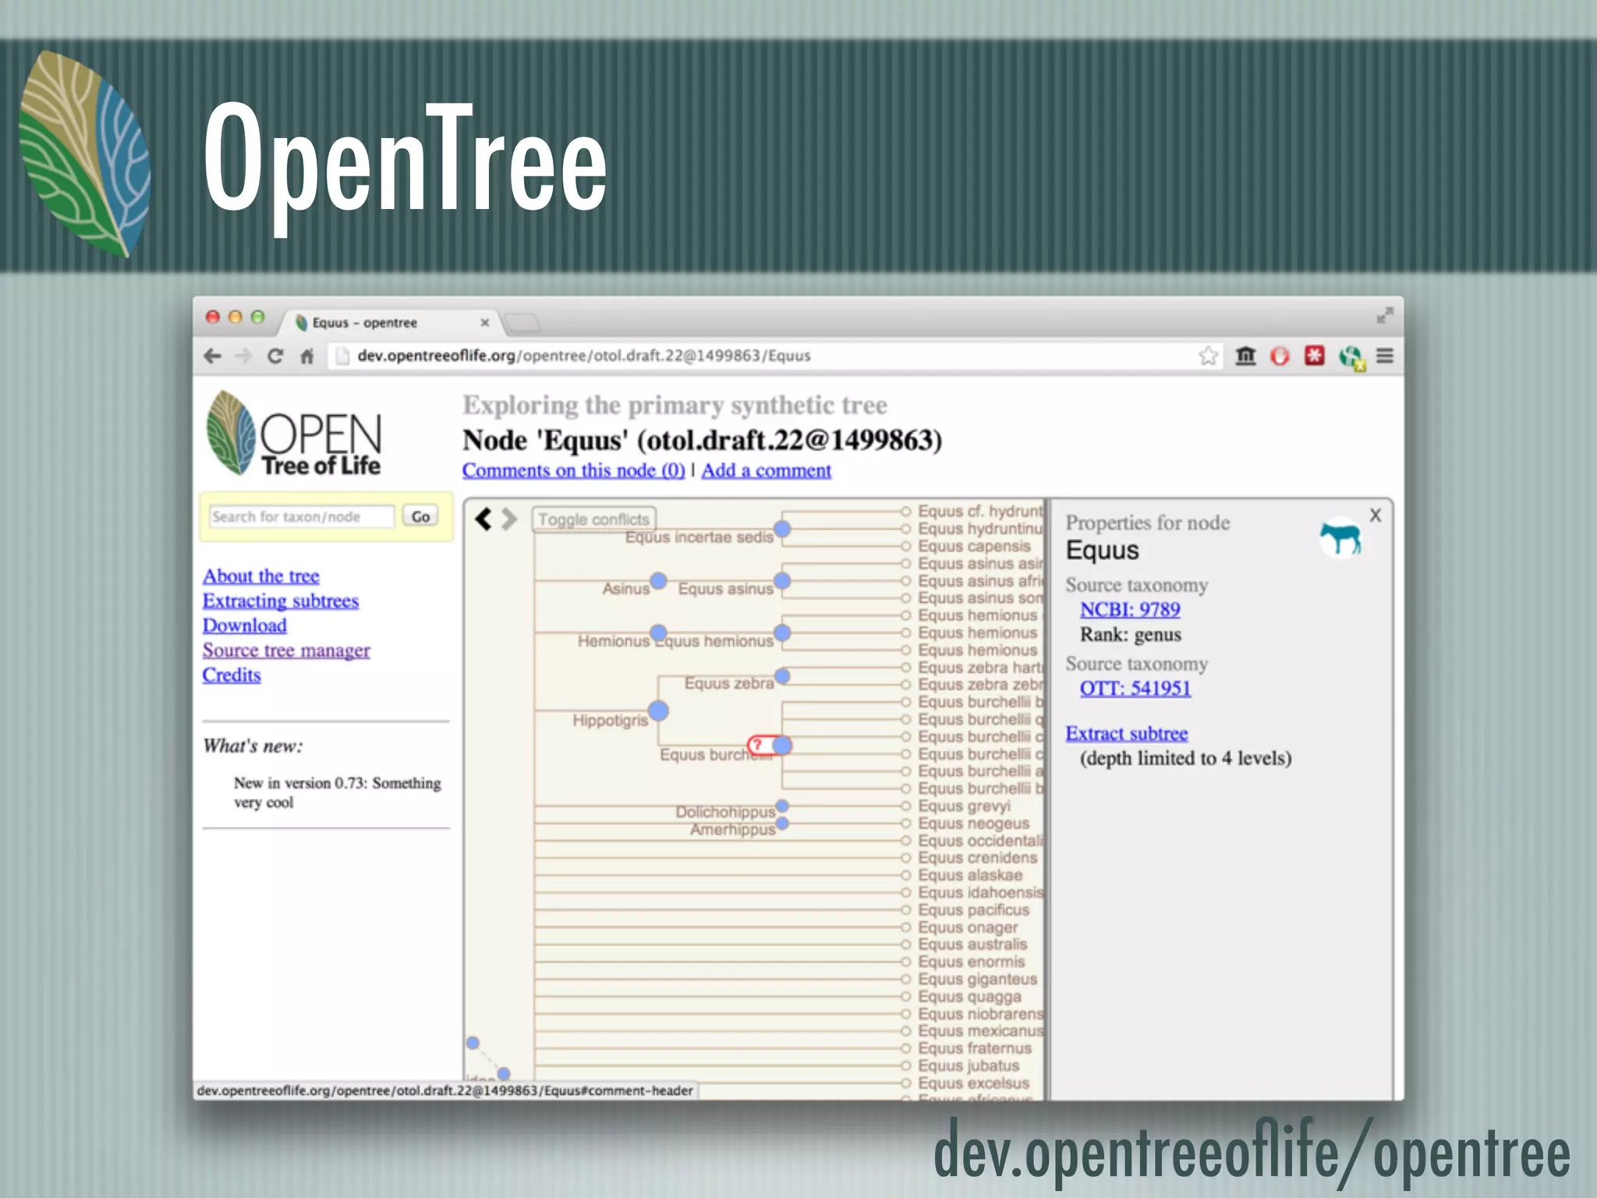Click the browser forward arrow button

point(244,356)
